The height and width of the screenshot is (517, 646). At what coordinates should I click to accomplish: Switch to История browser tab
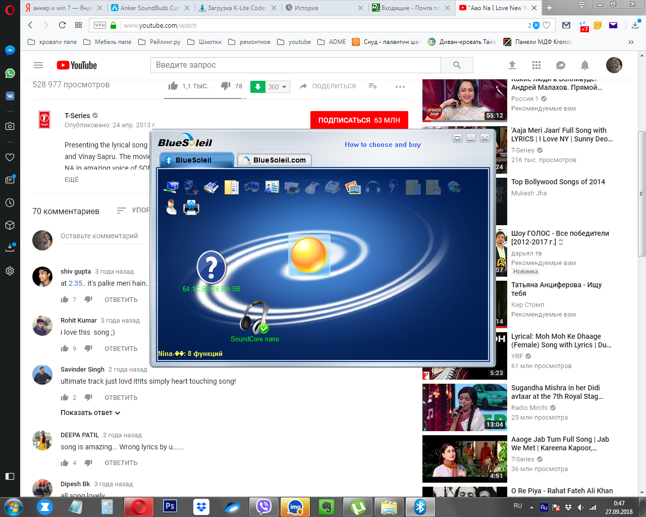[324, 8]
